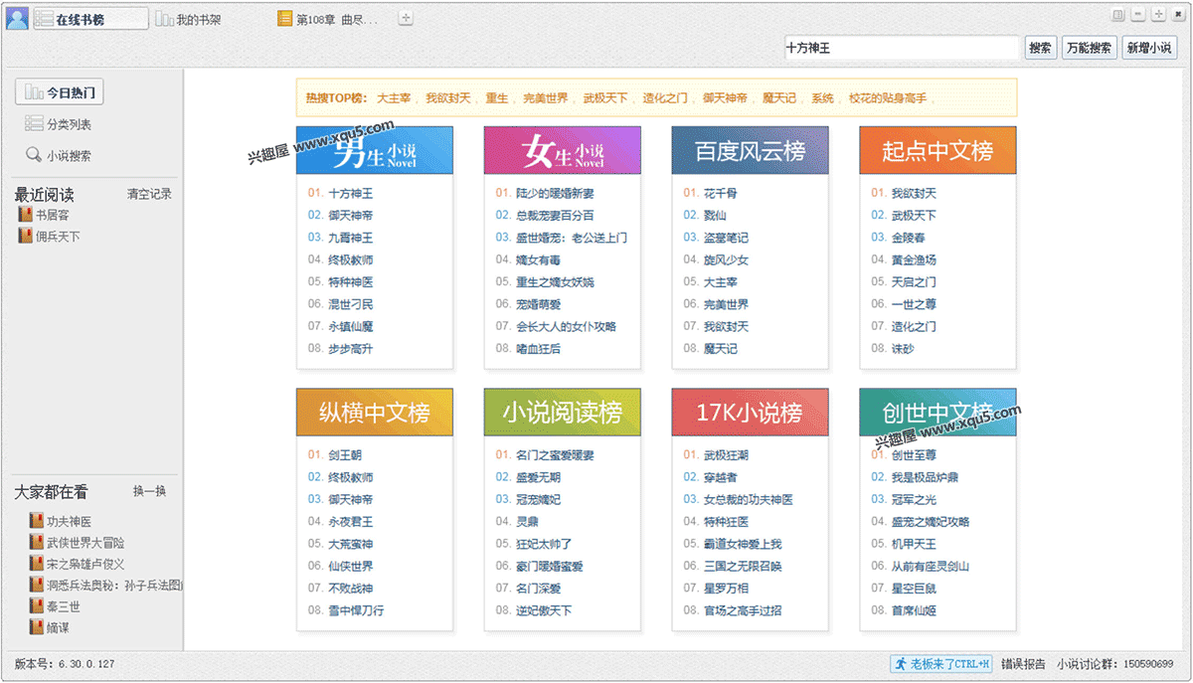Image resolution: width=1193 pixels, height=683 pixels.
Task: Click the 万能搜索 button
Action: click(x=1088, y=47)
